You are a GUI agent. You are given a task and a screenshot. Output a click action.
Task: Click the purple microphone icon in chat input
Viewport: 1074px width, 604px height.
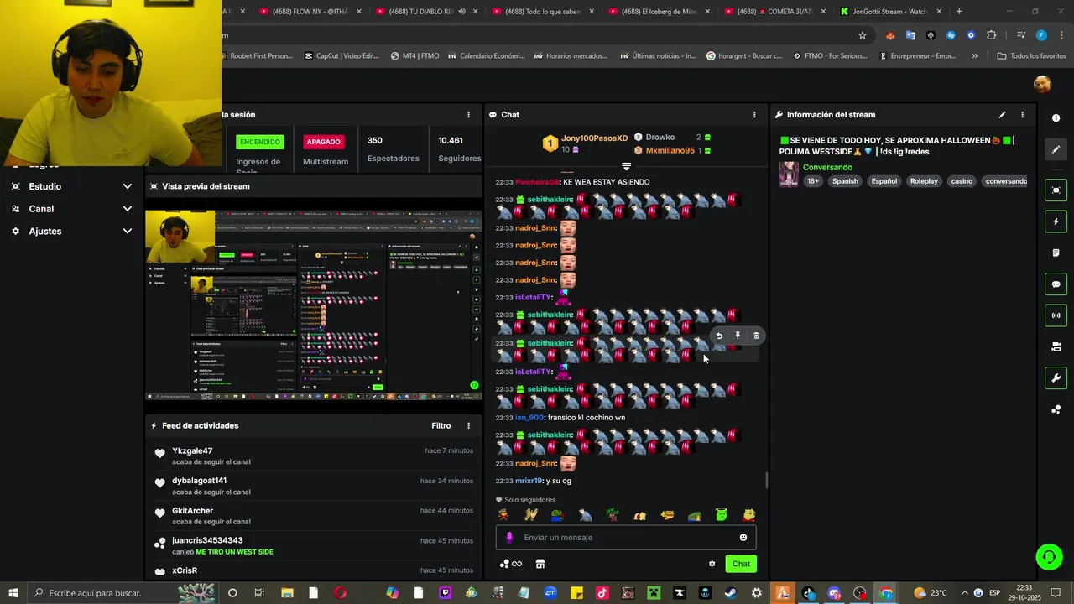point(508,538)
